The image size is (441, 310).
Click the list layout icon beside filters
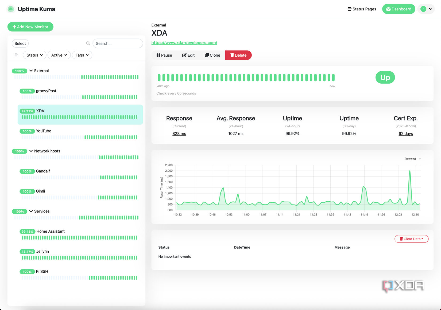click(x=16, y=55)
